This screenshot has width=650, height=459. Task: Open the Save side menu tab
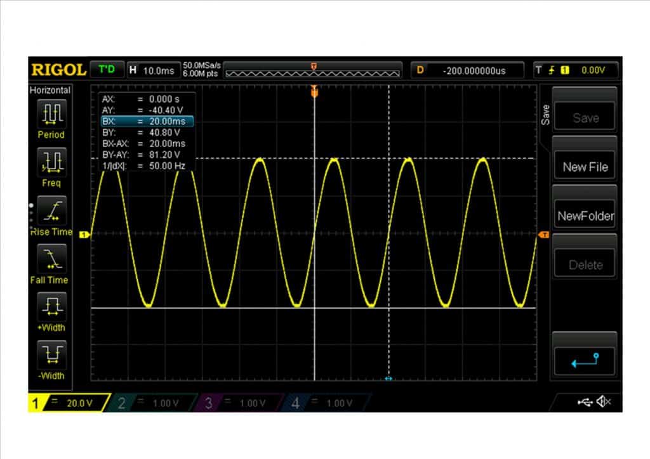[x=545, y=115]
